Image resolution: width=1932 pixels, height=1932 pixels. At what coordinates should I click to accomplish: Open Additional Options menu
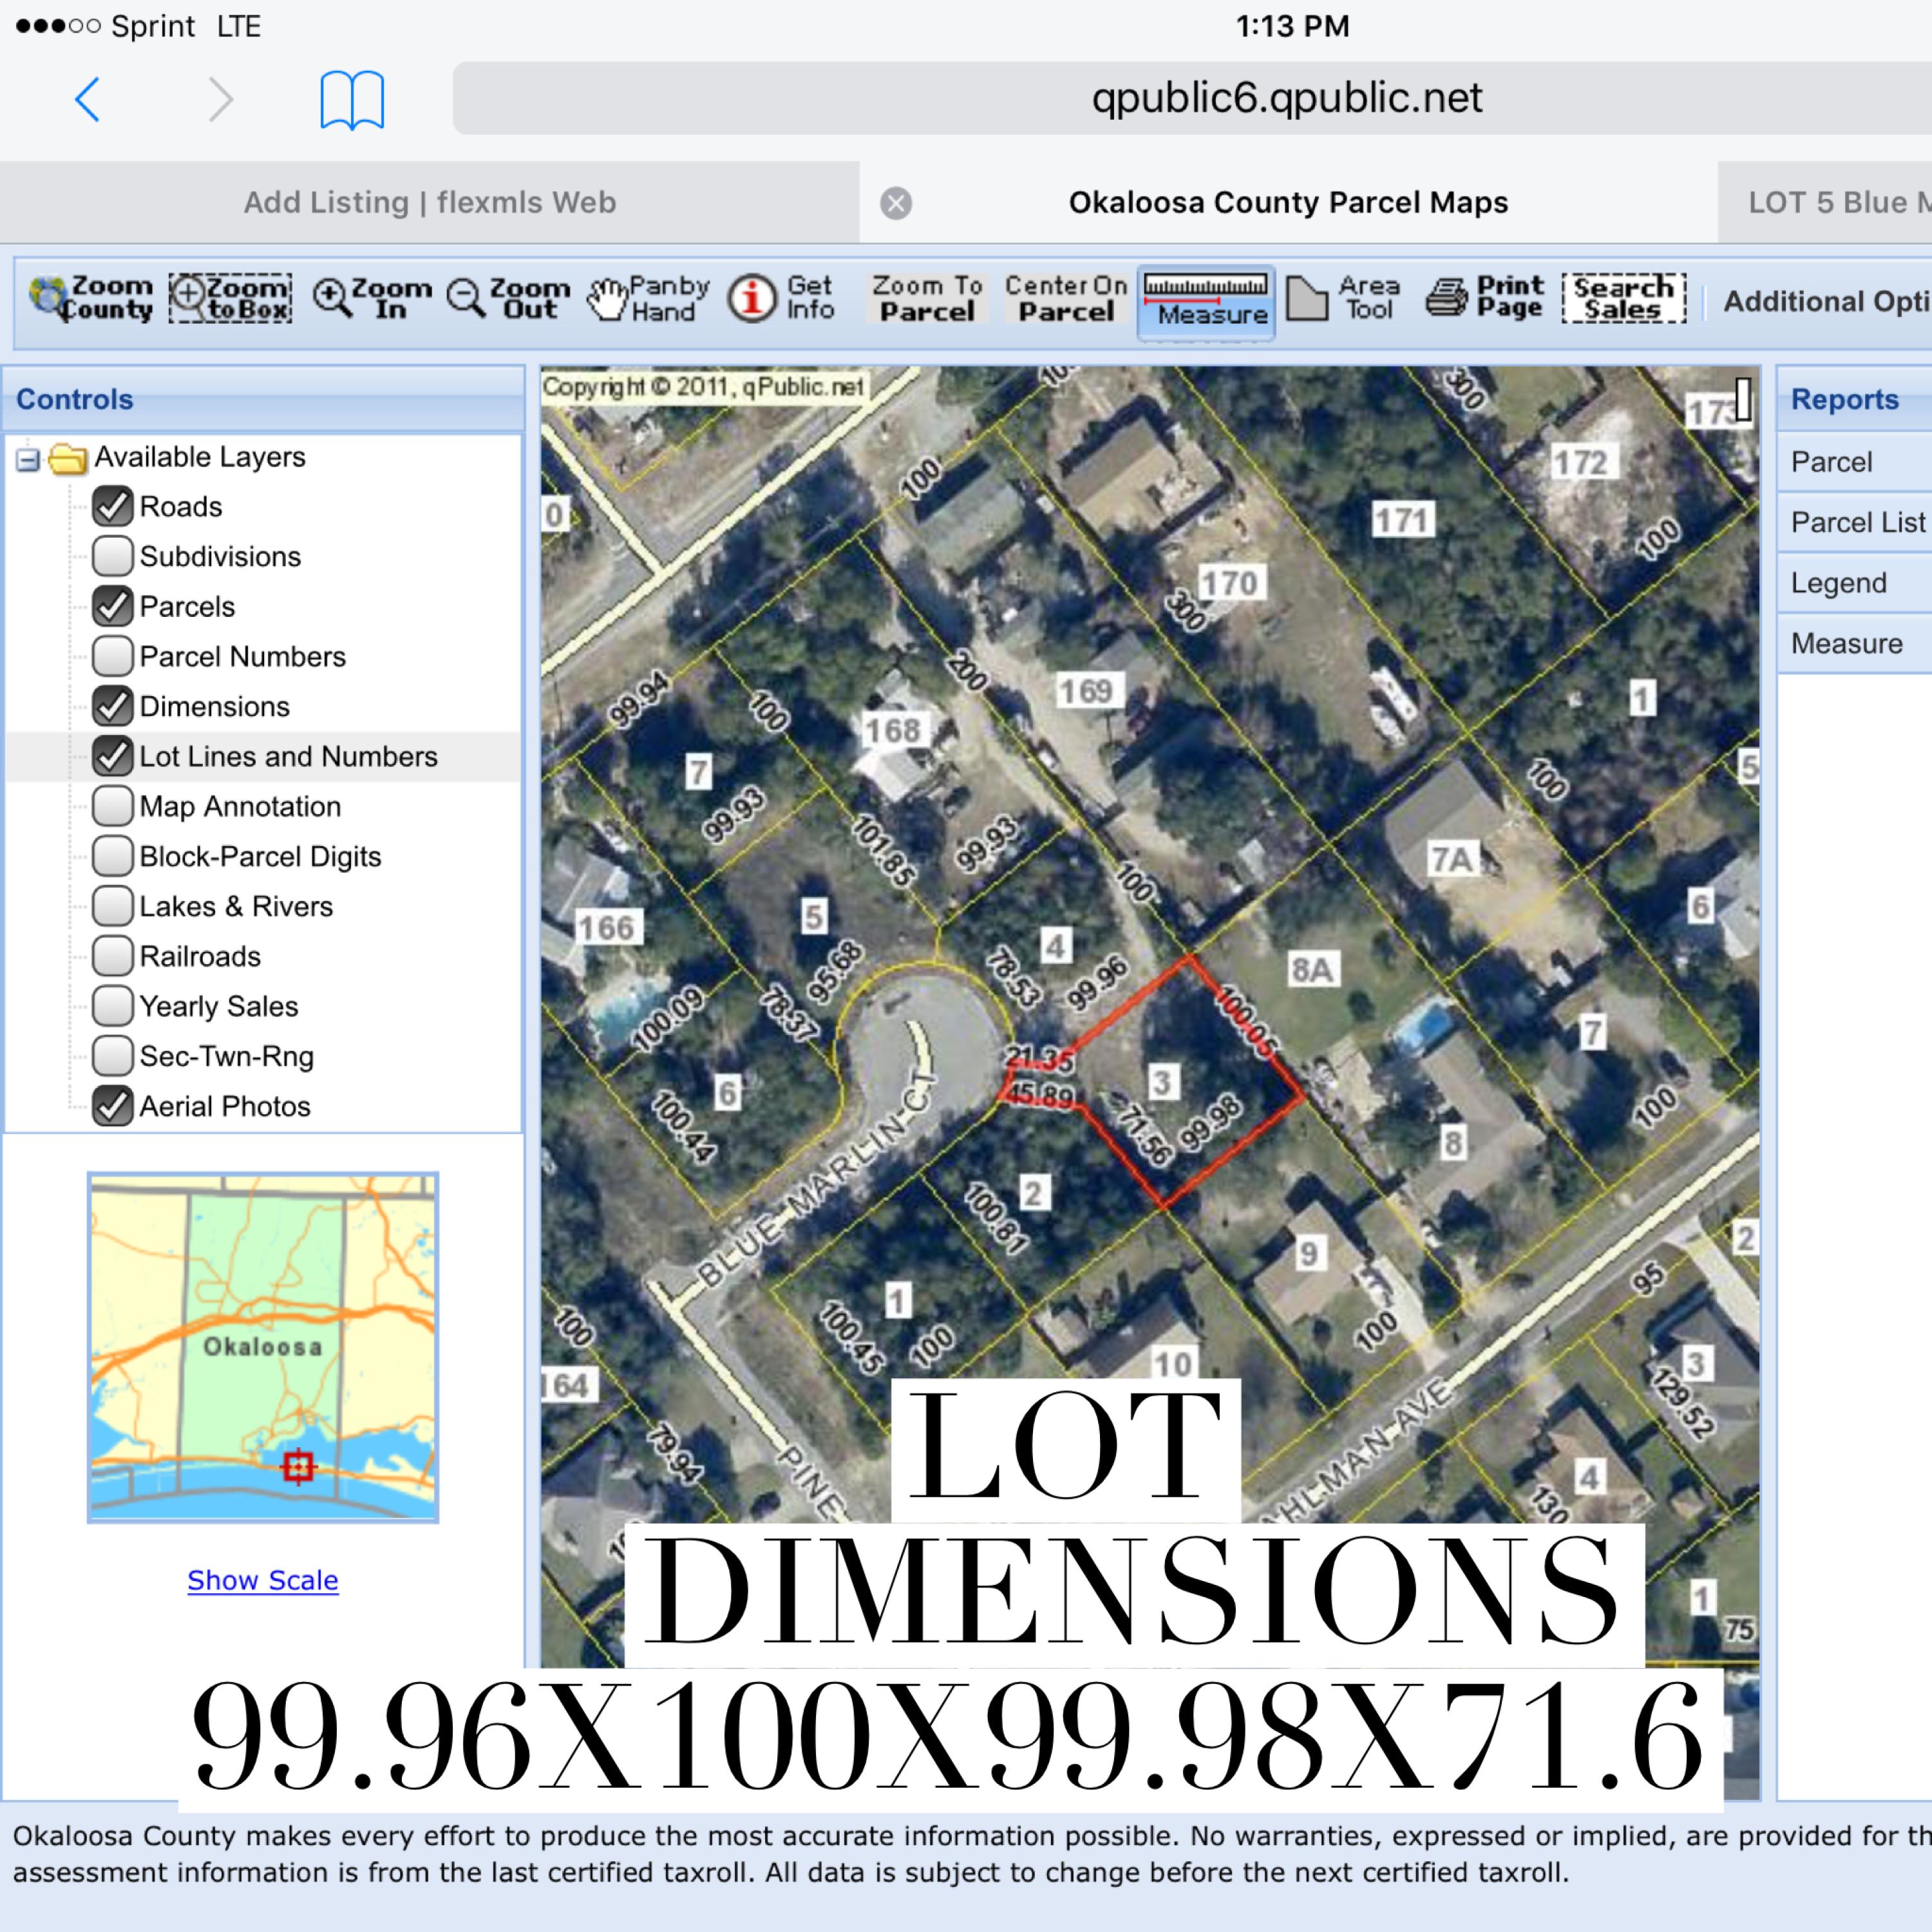(1827, 301)
